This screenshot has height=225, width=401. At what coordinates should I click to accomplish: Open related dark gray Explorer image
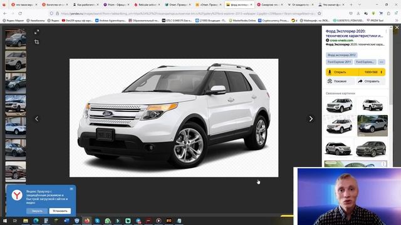point(371,149)
